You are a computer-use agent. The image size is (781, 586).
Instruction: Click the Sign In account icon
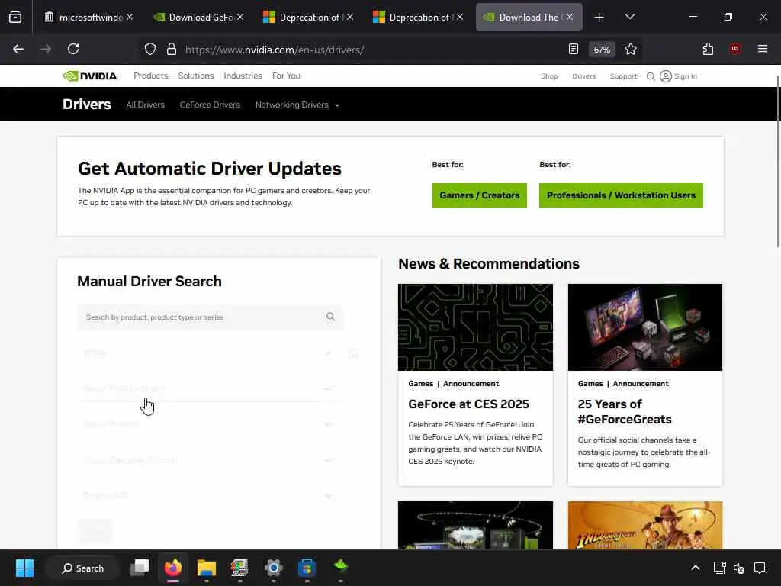coord(665,76)
